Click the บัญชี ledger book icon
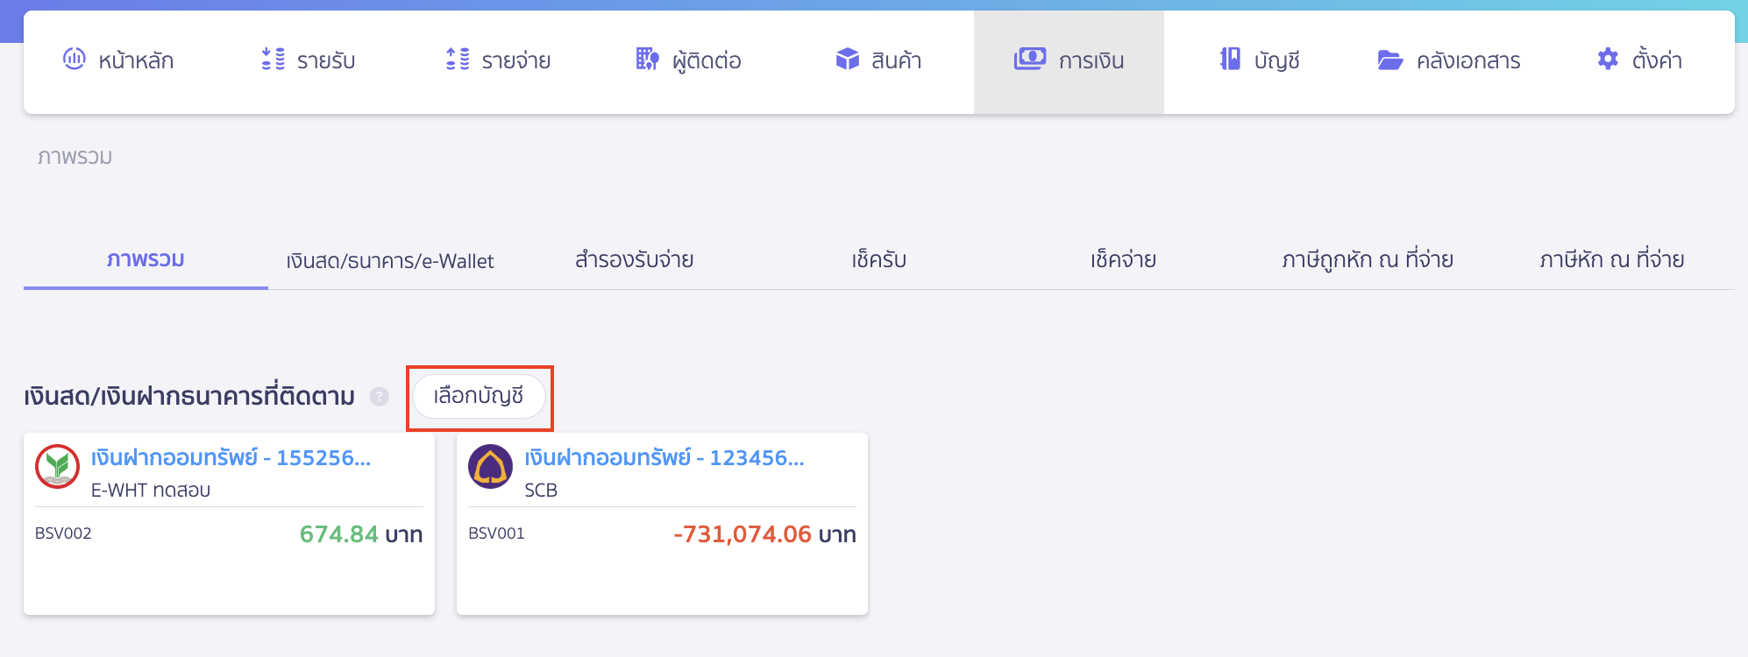The height and width of the screenshot is (657, 1748). (1231, 59)
